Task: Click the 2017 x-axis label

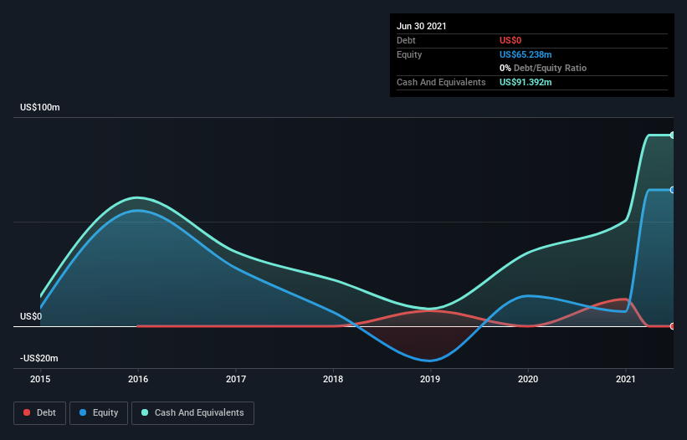Action: point(236,379)
